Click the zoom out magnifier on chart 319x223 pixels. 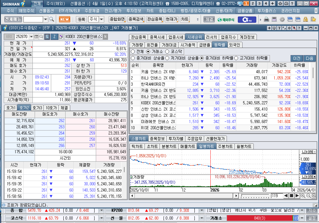click(308, 196)
